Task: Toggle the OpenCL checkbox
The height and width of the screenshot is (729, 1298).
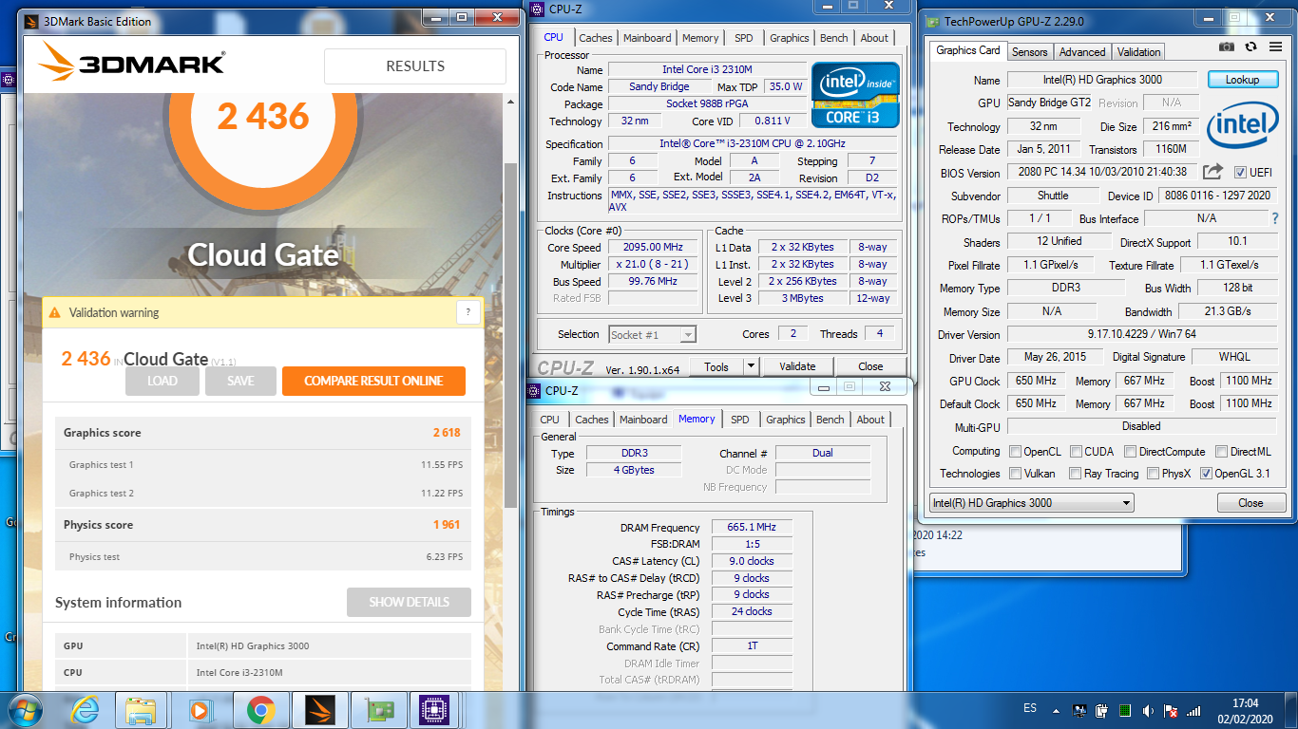Action: pyautogui.click(x=1016, y=452)
